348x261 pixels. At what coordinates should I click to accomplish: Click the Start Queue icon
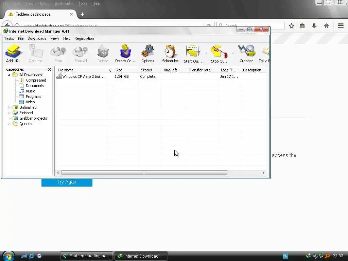(193, 53)
